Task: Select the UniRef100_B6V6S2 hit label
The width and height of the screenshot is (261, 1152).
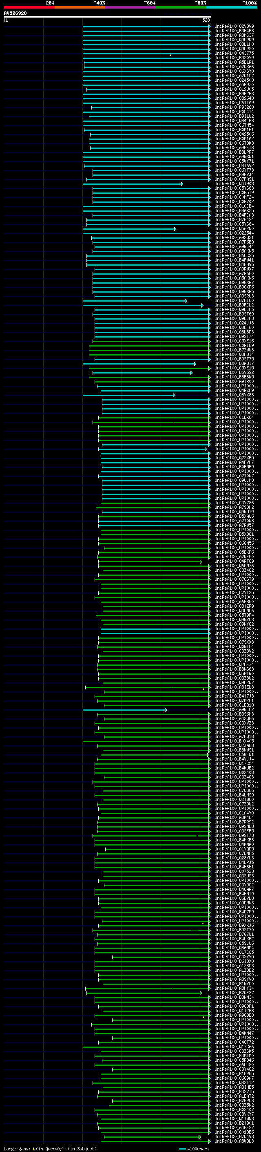Action: (x=234, y=373)
